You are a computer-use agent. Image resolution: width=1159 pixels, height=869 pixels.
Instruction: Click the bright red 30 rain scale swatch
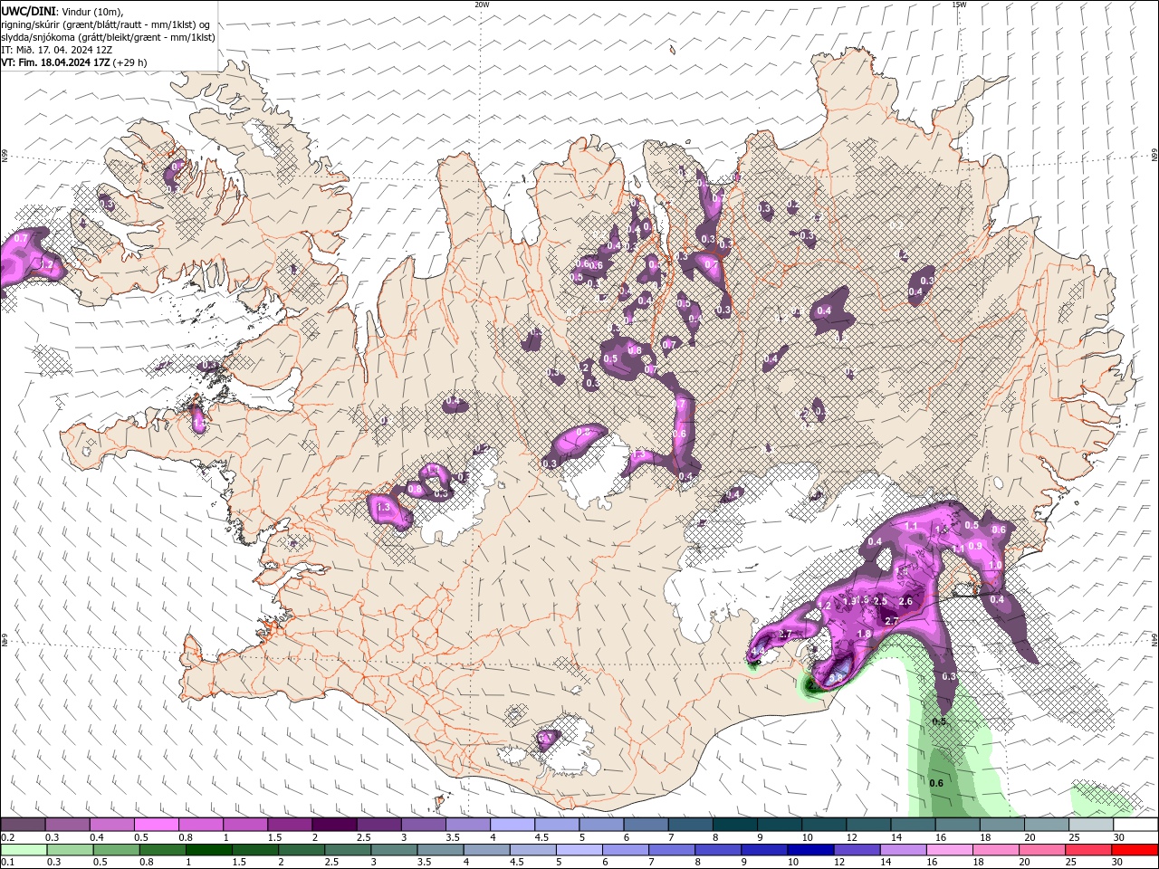(x=1134, y=850)
